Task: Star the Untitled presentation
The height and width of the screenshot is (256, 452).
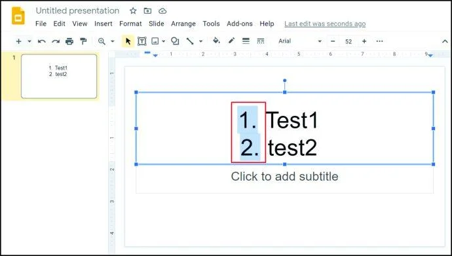Action: pos(133,11)
